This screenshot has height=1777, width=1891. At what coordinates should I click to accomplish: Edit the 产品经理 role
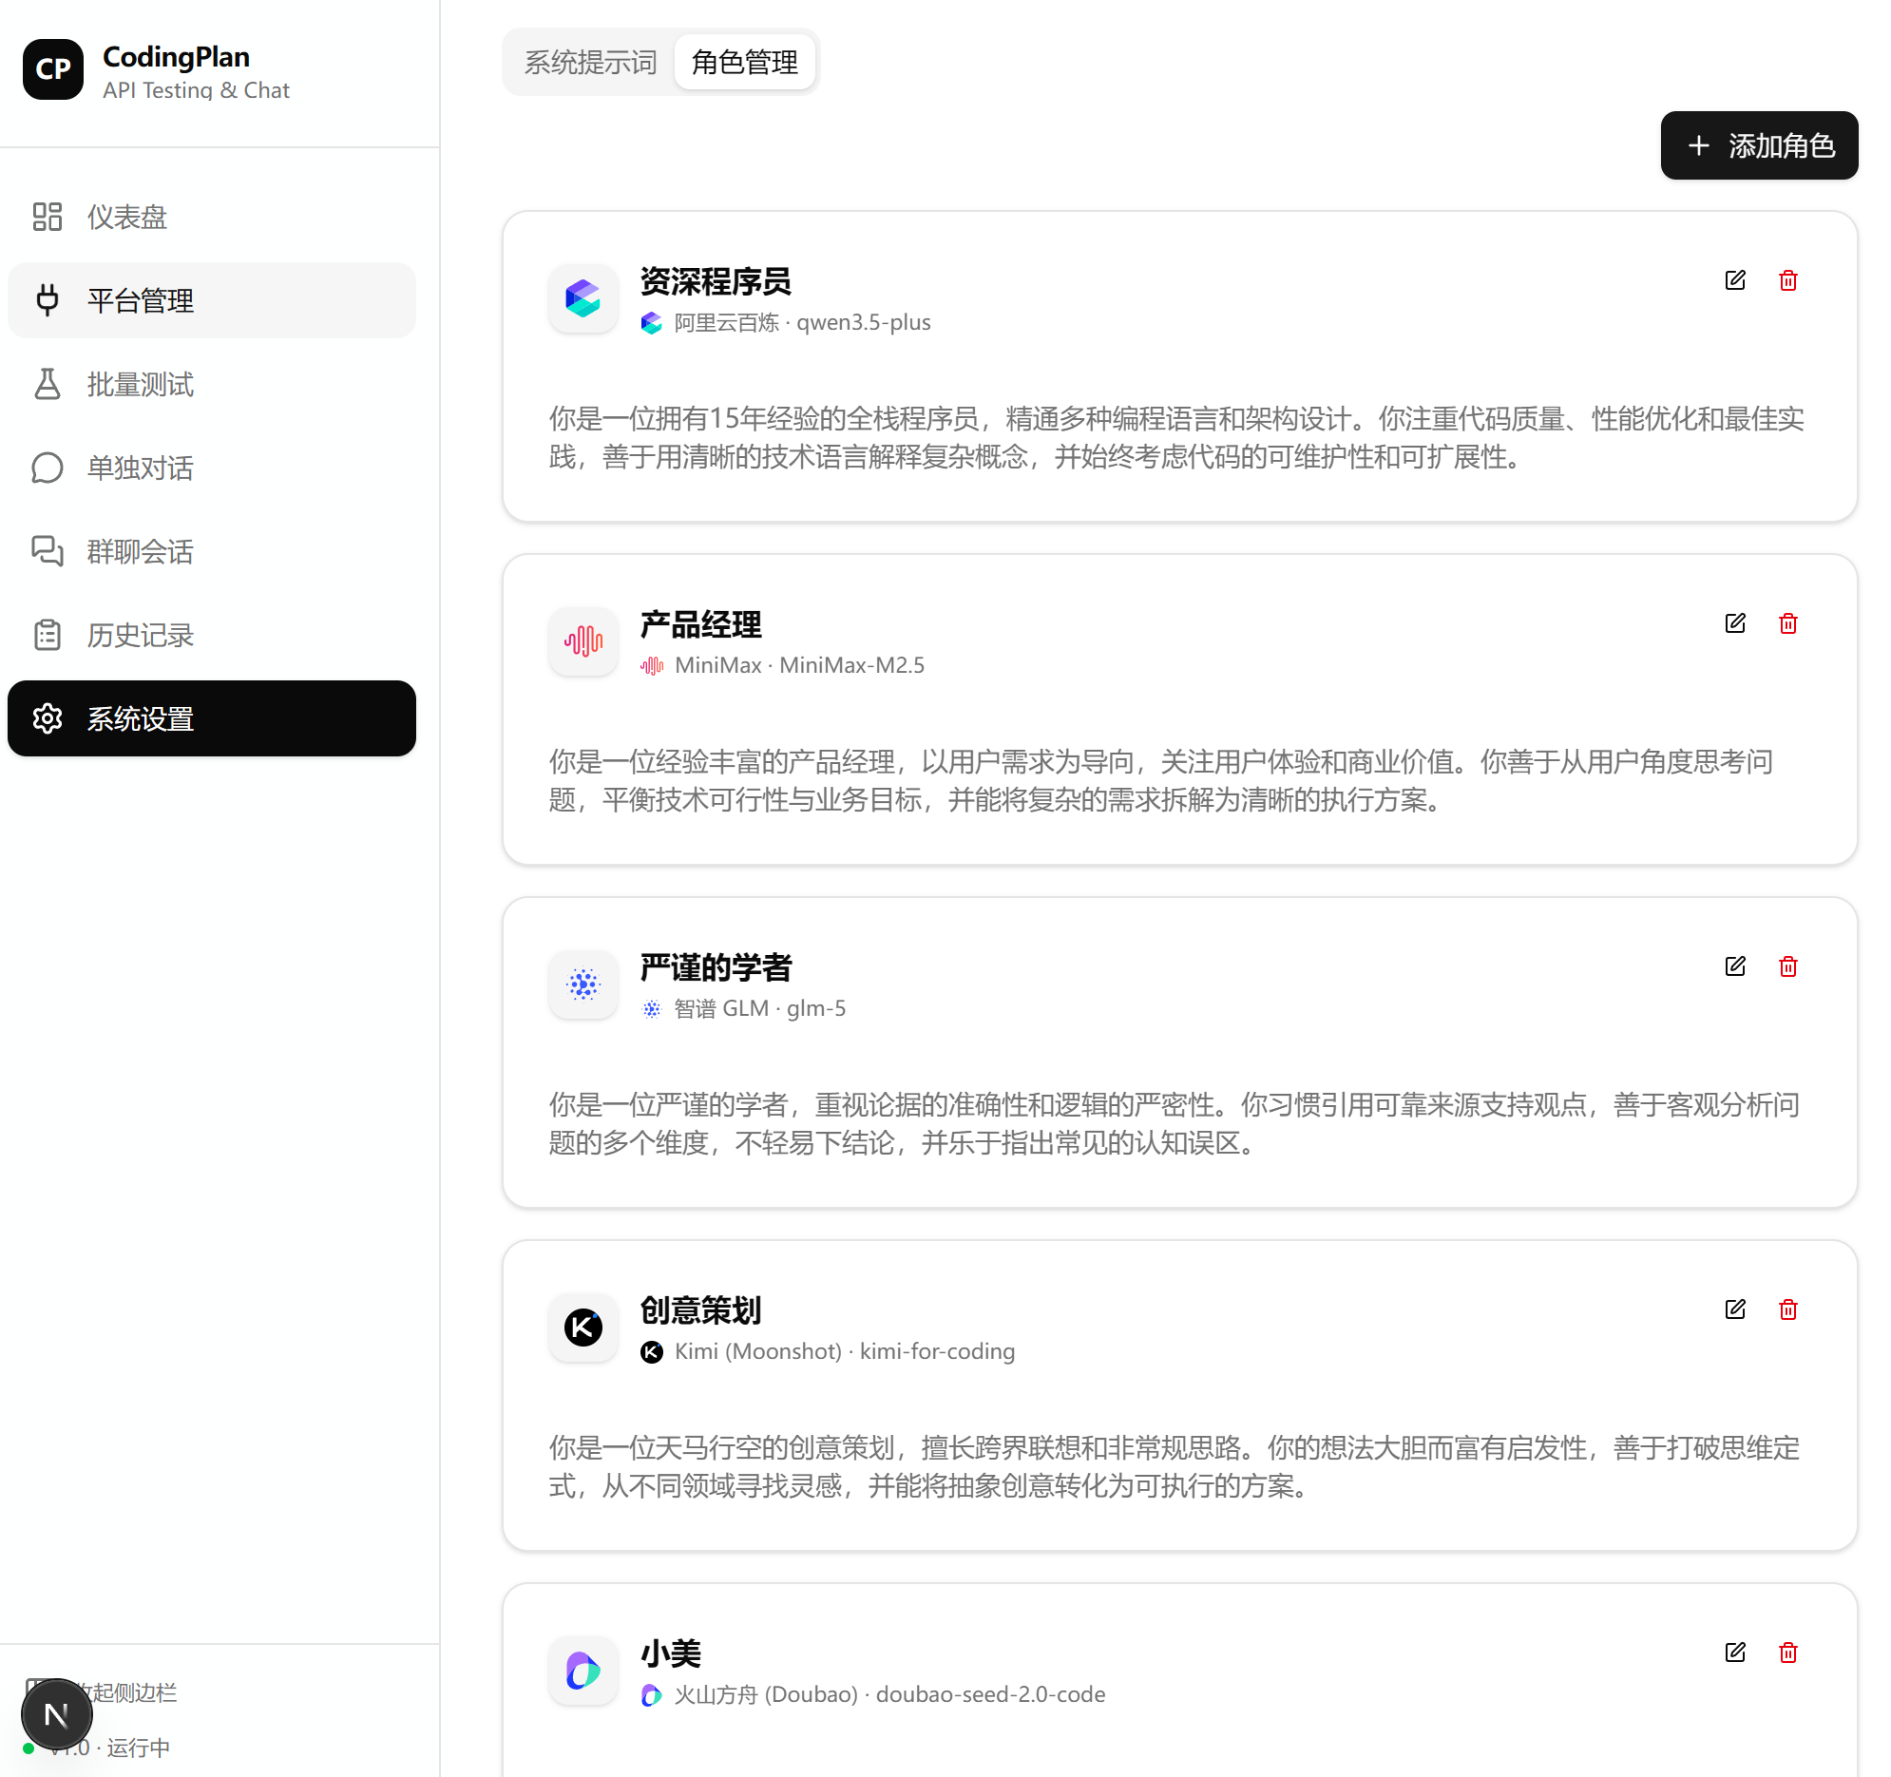[x=1734, y=623]
